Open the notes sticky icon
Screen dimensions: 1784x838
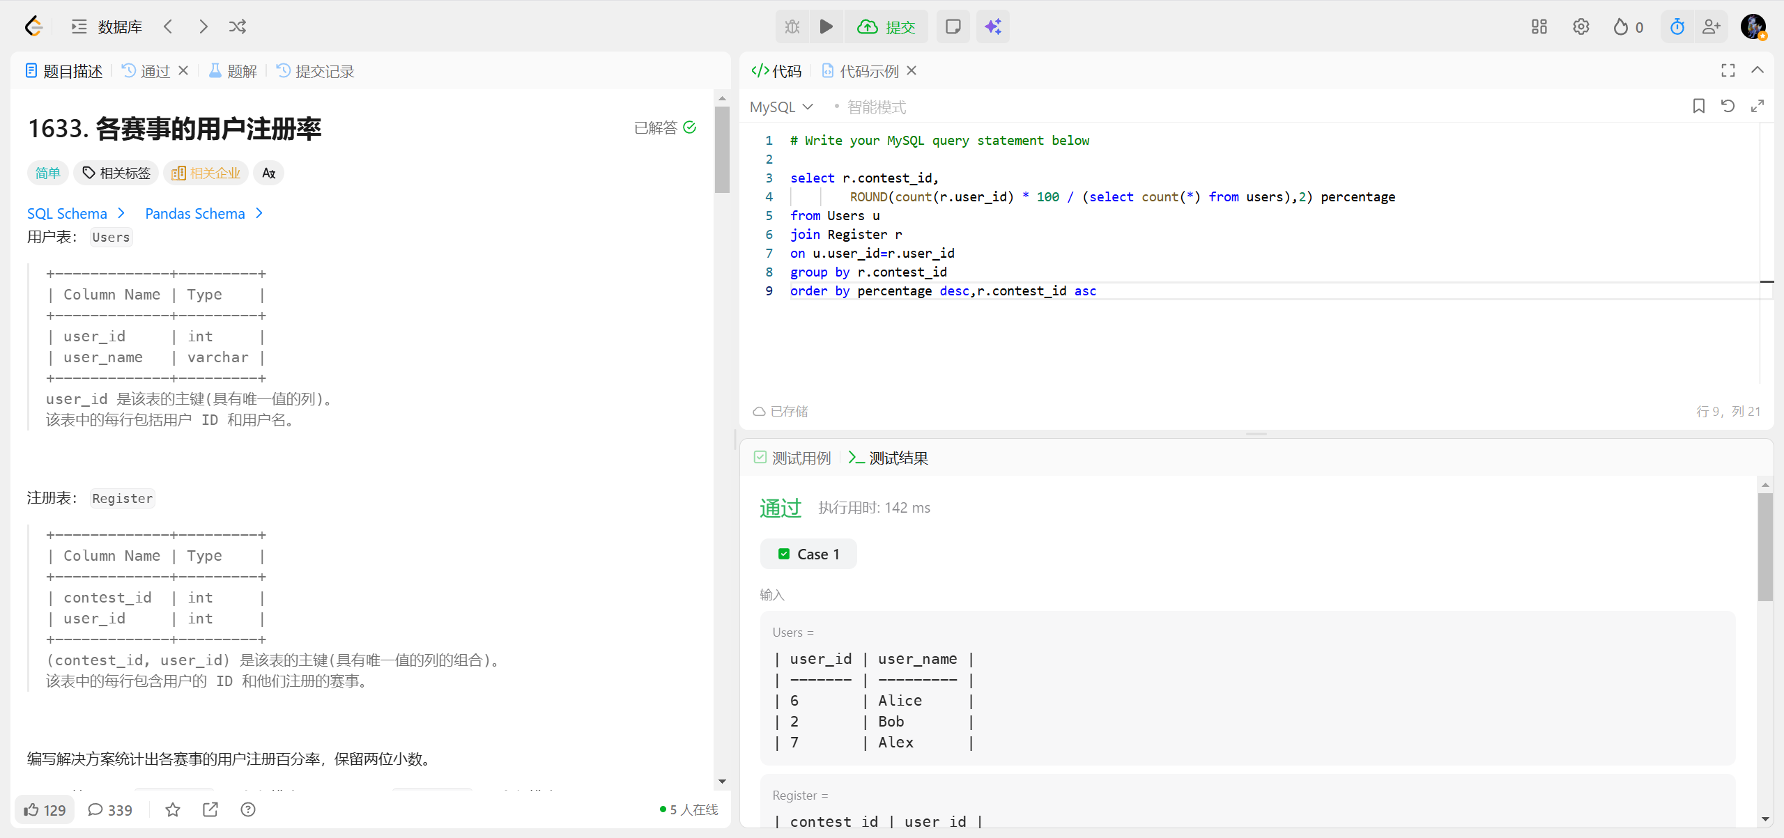click(x=953, y=26)
